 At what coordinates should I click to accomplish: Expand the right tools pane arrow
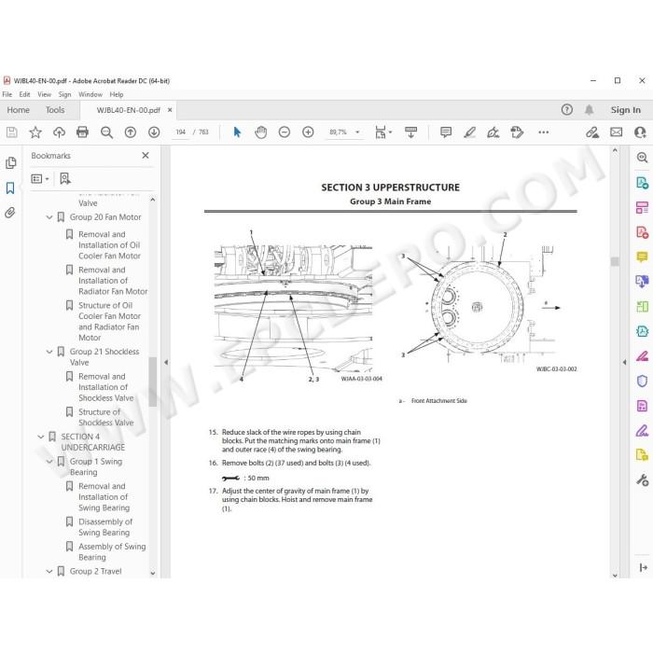pyautogui.click(x=624, y=362)
